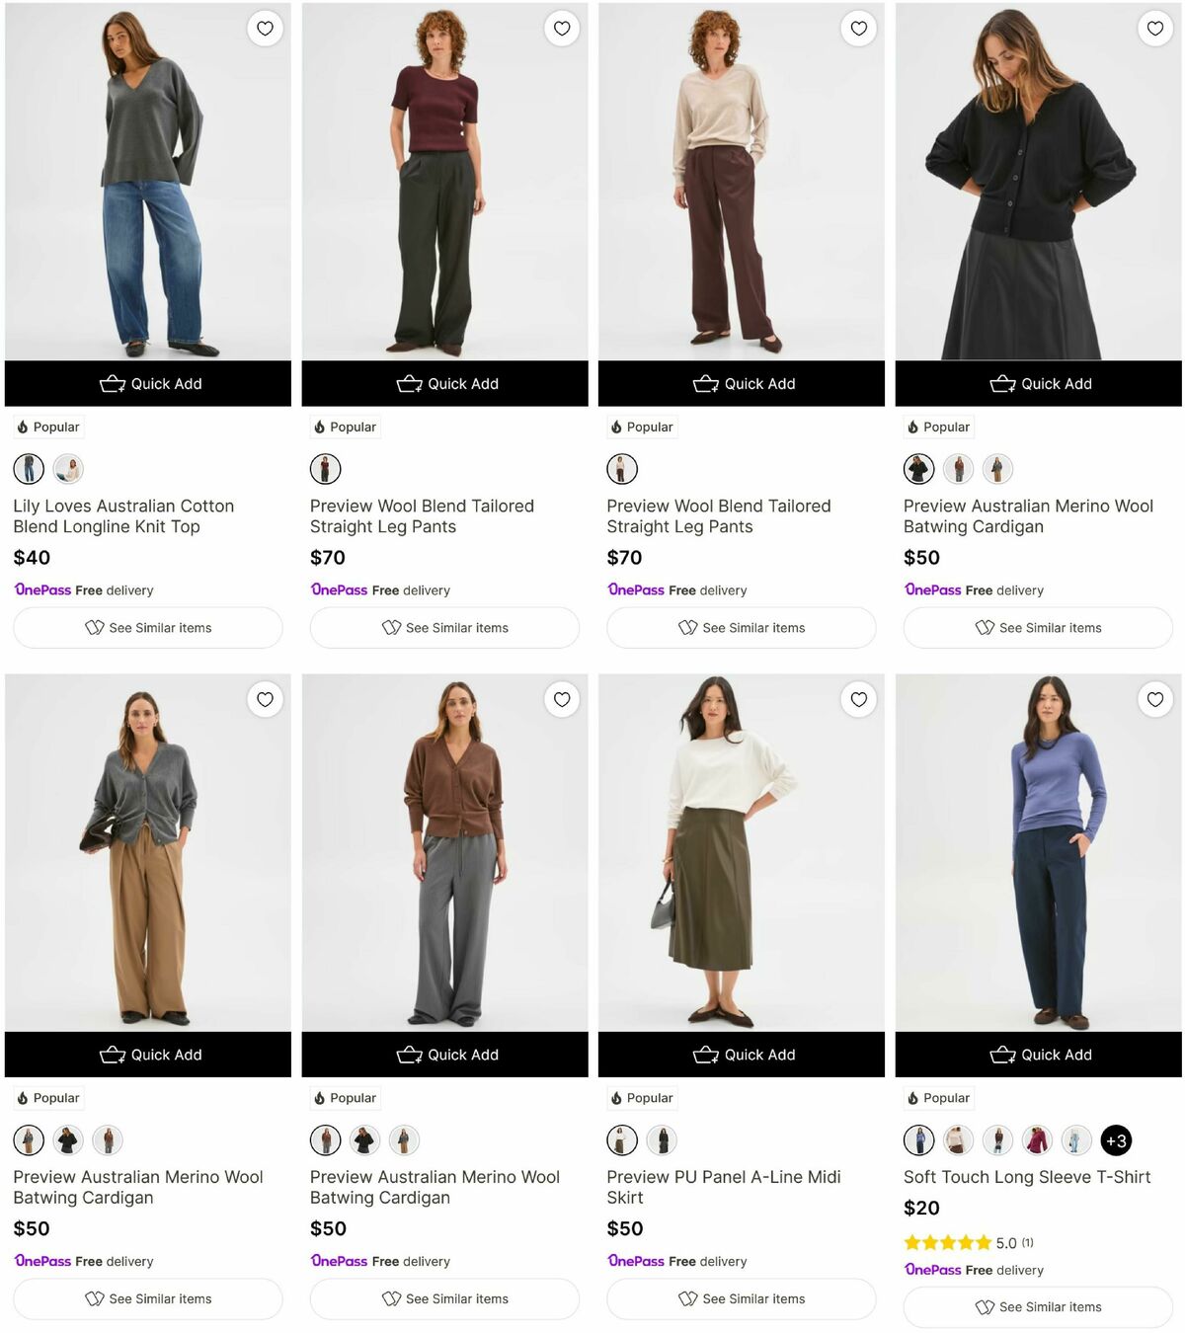This screenshot has width=1185, height=1333.
Task: Favorite the black Merino Wool Batwing Cardigan
Action: pos(1154,29)
